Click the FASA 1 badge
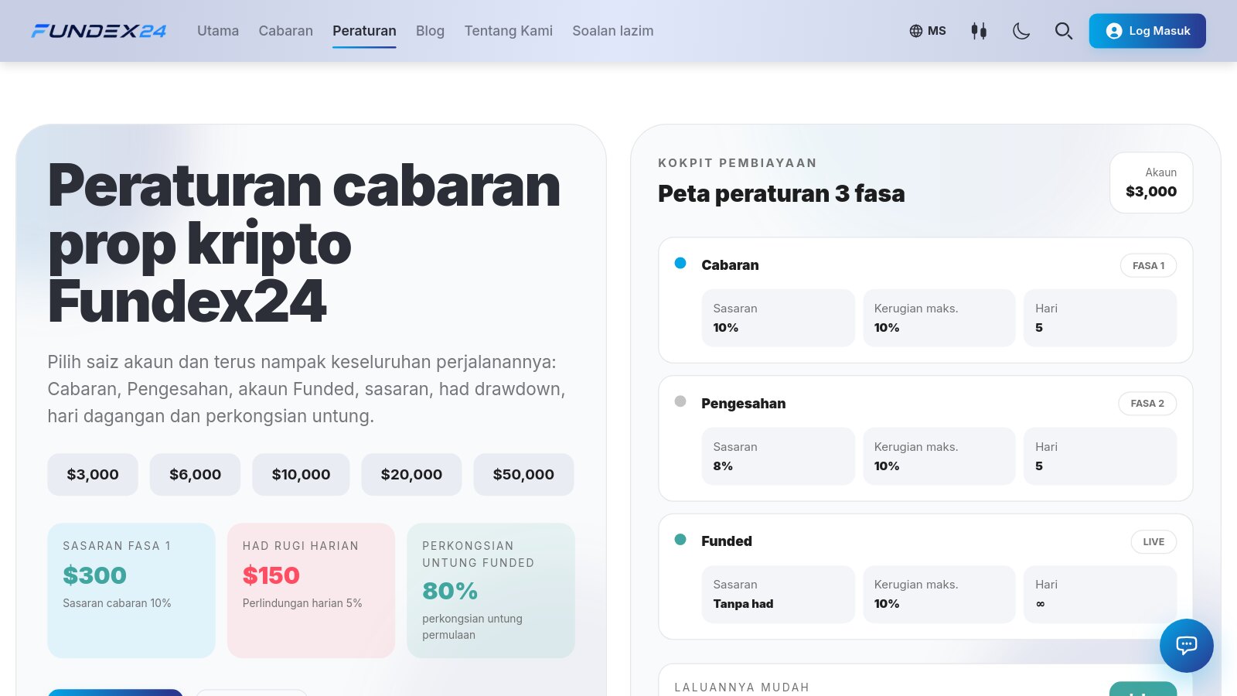 (x=1148, y=265)
